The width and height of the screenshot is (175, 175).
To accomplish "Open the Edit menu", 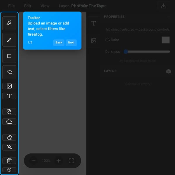I will click(x=28, y=6).
